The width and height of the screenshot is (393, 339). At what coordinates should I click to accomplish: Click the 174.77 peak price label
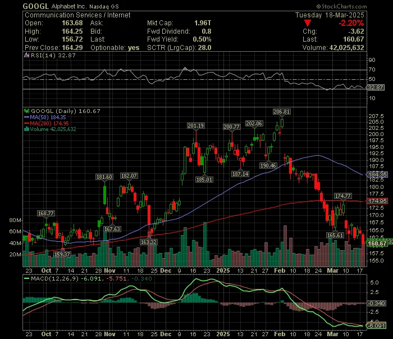pyautogui.click(x=343, y=196)
